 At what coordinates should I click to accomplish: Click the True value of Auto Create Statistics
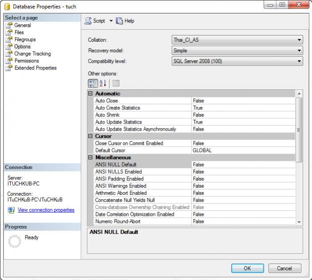[x=198, y=108]
